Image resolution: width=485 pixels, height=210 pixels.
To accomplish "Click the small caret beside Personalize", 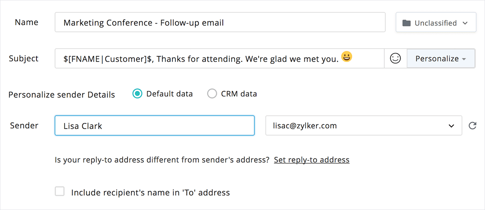I will tap(464, 59).
